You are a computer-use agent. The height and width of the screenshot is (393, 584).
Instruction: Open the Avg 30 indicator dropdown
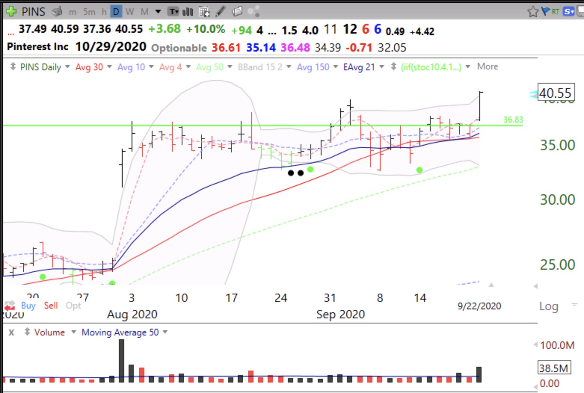109,67
